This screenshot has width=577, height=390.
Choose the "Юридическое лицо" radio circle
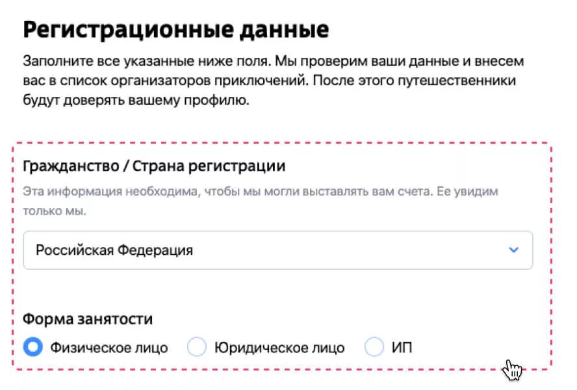pyautogui.click(x=196, y=347)
